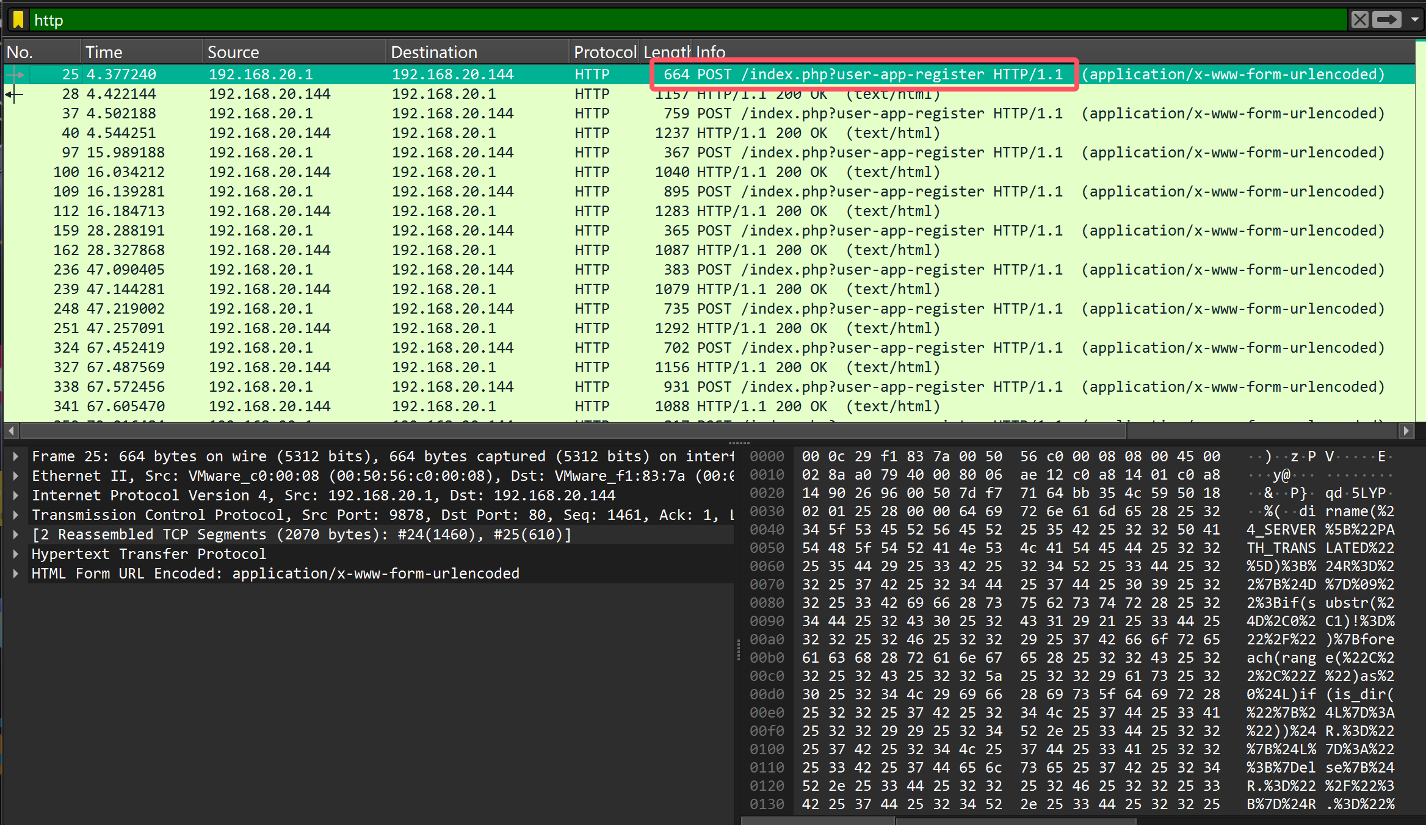Open the filter history dropdown arrow
This screenshot has width=1426, height=825.
[x=1414, y=20]
